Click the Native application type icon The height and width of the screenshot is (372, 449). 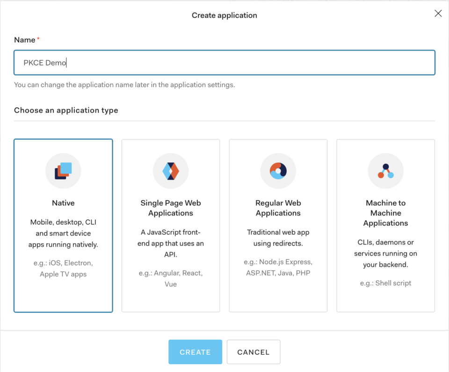pyautogui.click(x=63, y=171)
